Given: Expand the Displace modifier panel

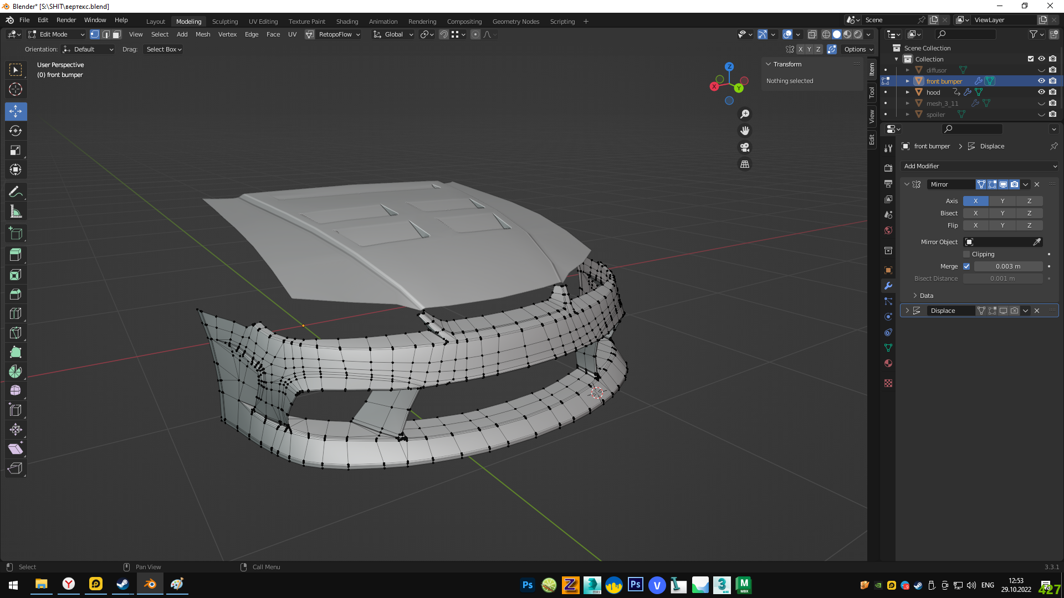Looking at the screenshot, I should [x=907, y=311].
